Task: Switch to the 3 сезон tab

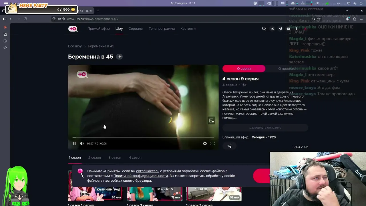Action: (115, 158)
